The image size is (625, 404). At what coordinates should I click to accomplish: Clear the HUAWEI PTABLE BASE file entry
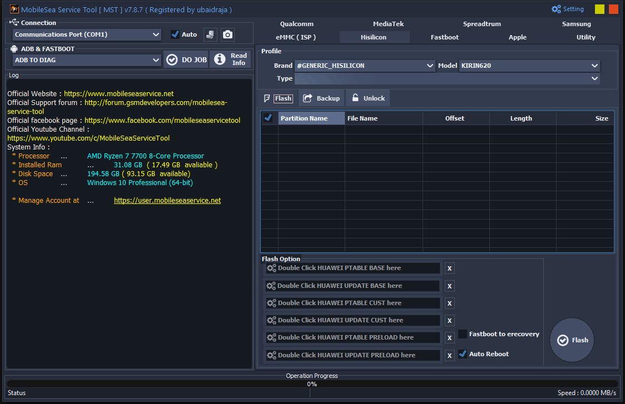[x=450, y=268]
